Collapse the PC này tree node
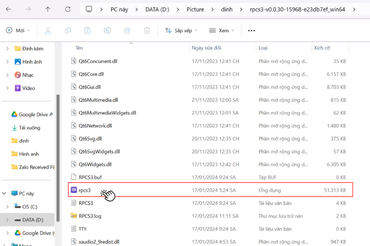370x246 pixels. [4, 193]
